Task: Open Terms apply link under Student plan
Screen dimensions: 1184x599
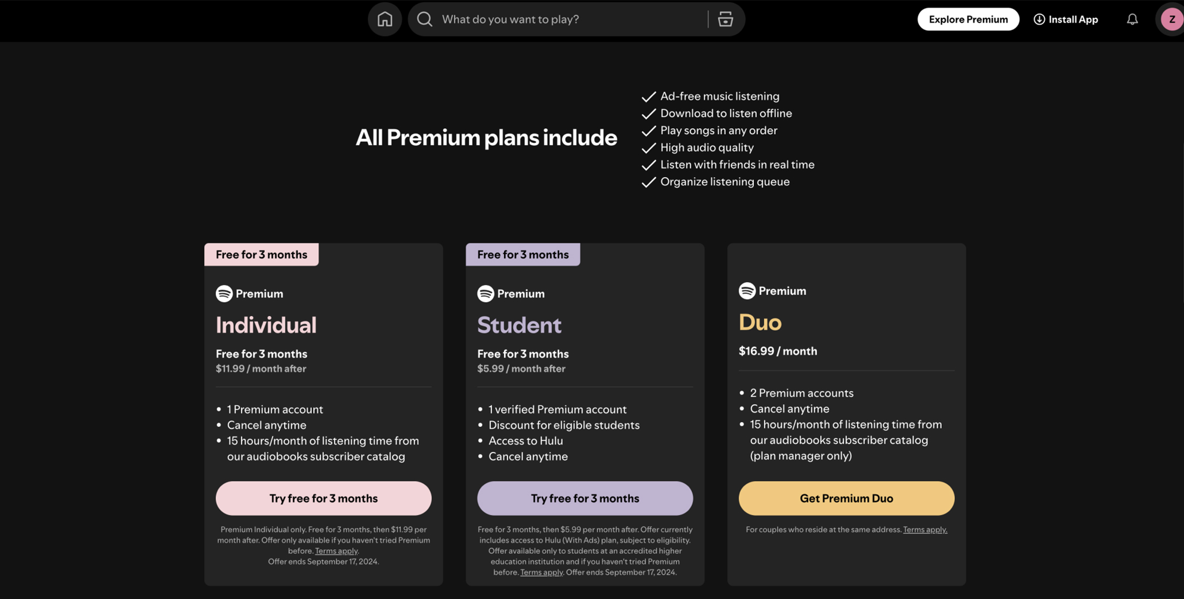Action: coord(541,573)
